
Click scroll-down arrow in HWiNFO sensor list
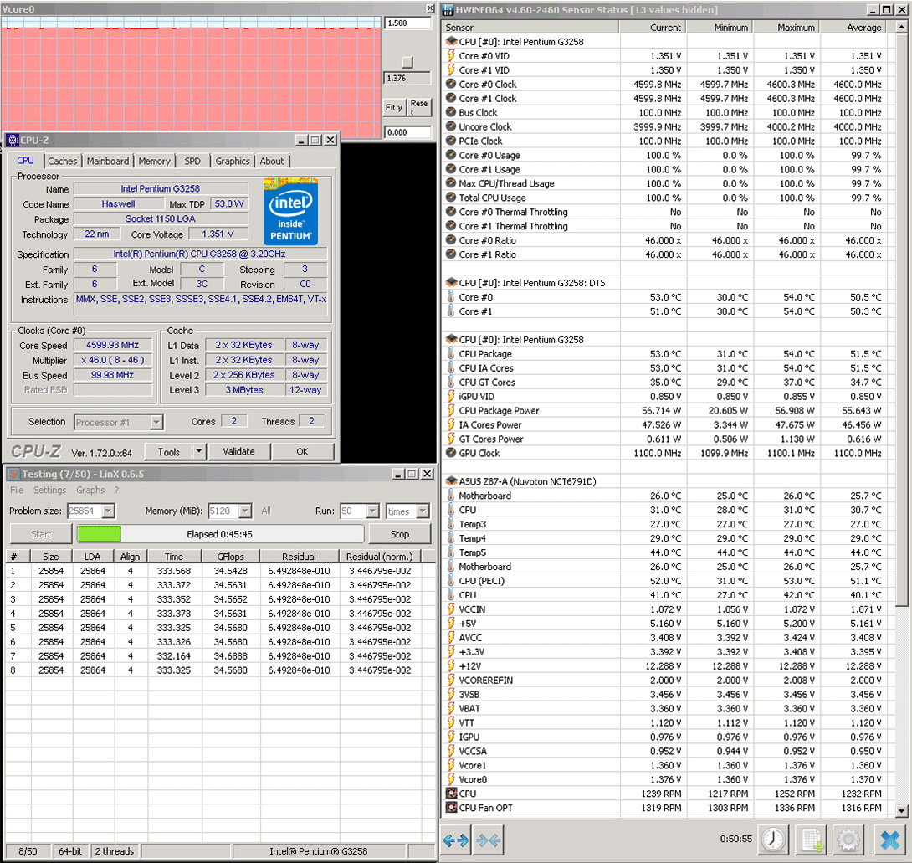[x=901, y=810]
